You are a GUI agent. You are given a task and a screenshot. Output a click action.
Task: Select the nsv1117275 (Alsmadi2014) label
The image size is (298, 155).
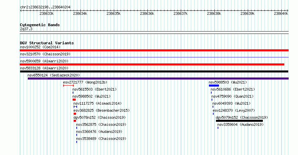97,103
